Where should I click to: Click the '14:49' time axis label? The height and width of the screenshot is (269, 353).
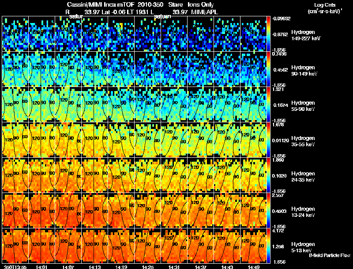[x=254, y=267]
